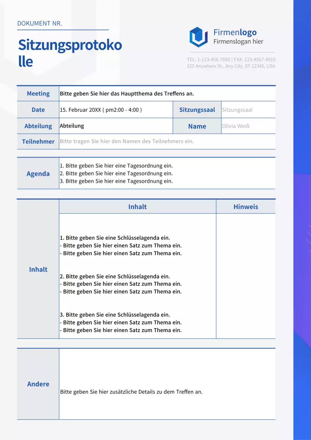Select the third Tagesordnung agenda line

point(116,181)
